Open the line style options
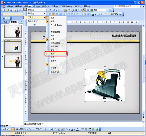 [x=82, y=129]
